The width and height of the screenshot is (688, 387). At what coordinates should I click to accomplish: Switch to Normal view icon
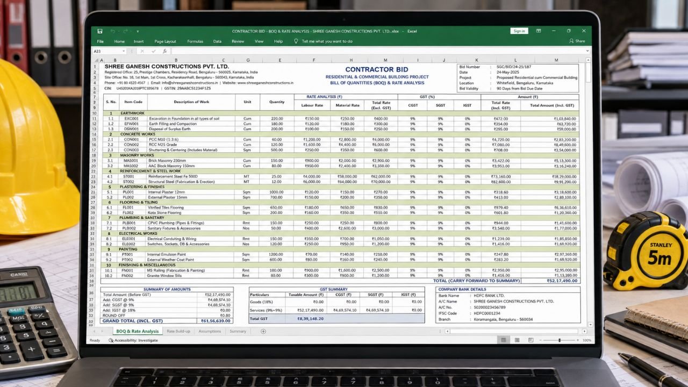point(504,340)
